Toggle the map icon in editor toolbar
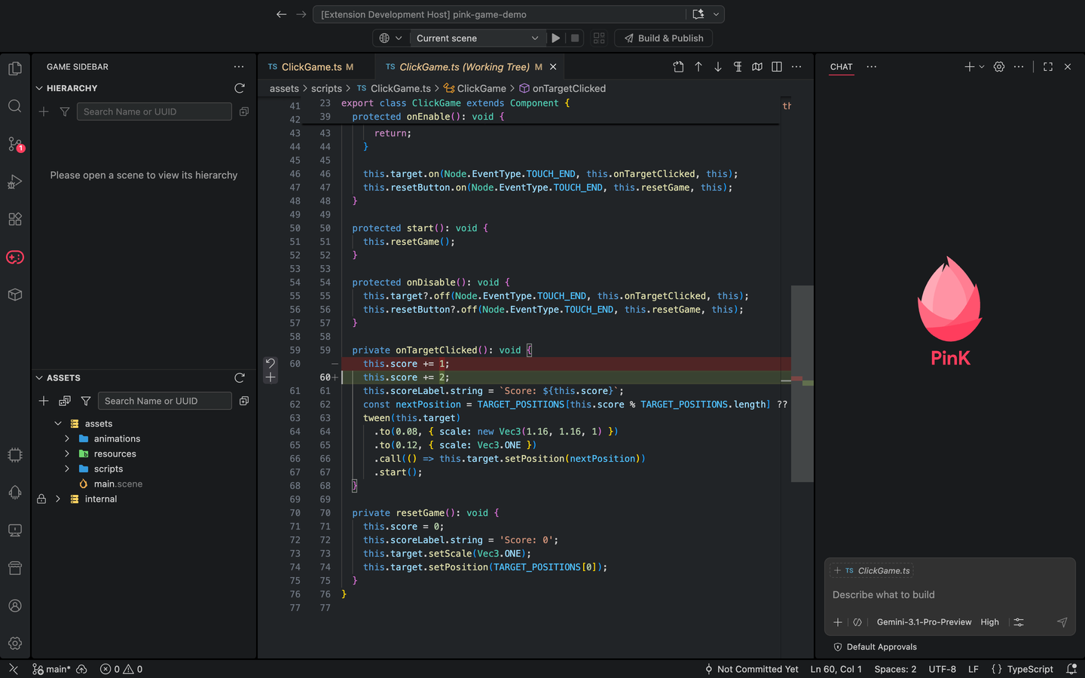 coord(757,67)
